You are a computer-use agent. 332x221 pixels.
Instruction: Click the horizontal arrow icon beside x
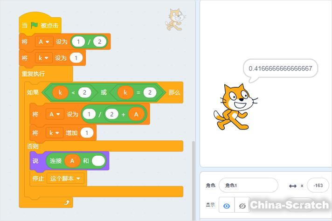(293, 186)
